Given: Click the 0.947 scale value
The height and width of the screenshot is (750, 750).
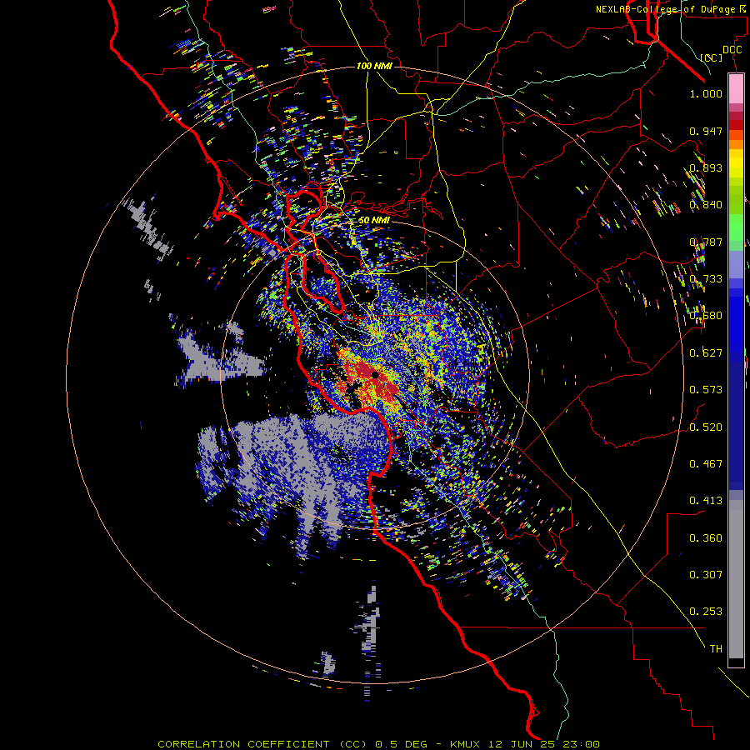Looking at the screenshot, I should [706, 131].
